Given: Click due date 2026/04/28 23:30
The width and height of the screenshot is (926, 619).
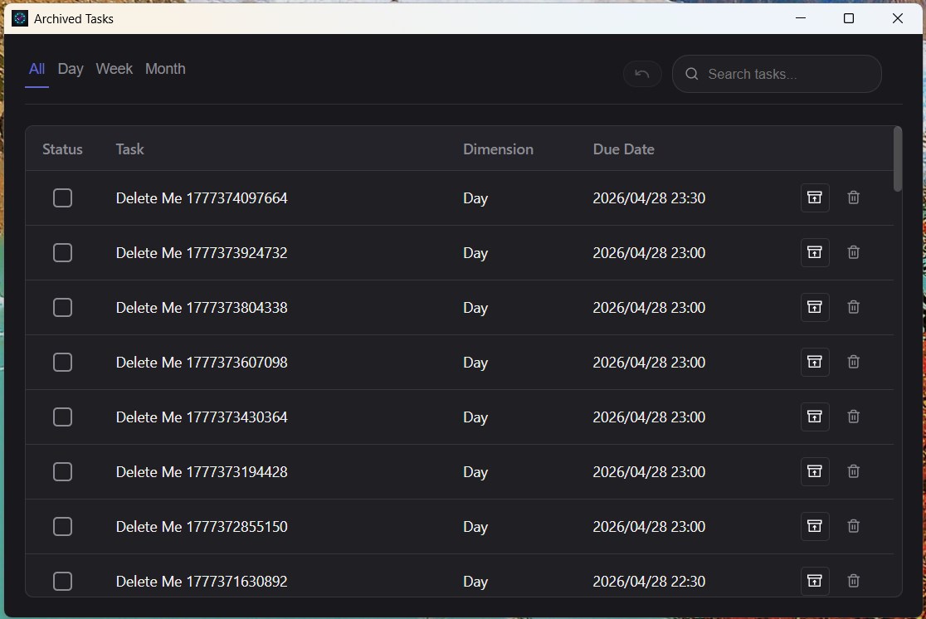Looking at the screenshot, I should tap(649, 197).
